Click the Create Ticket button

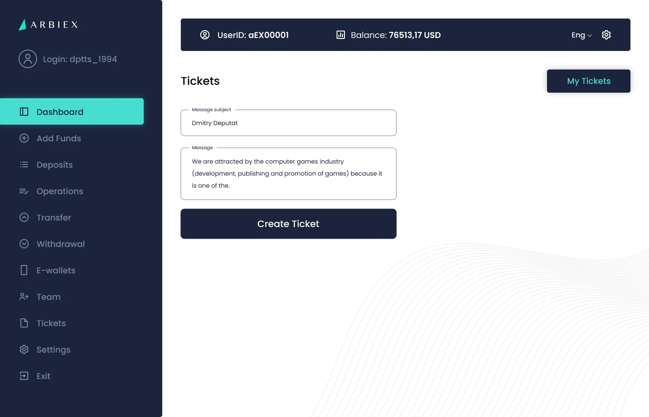(x=288, y=224)
